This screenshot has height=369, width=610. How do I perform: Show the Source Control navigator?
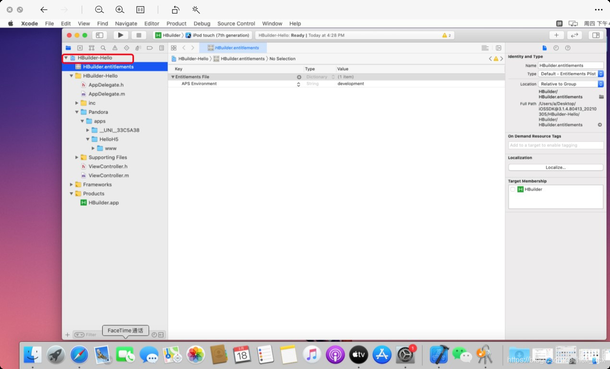pyautogui.click(x=80, y=48)
